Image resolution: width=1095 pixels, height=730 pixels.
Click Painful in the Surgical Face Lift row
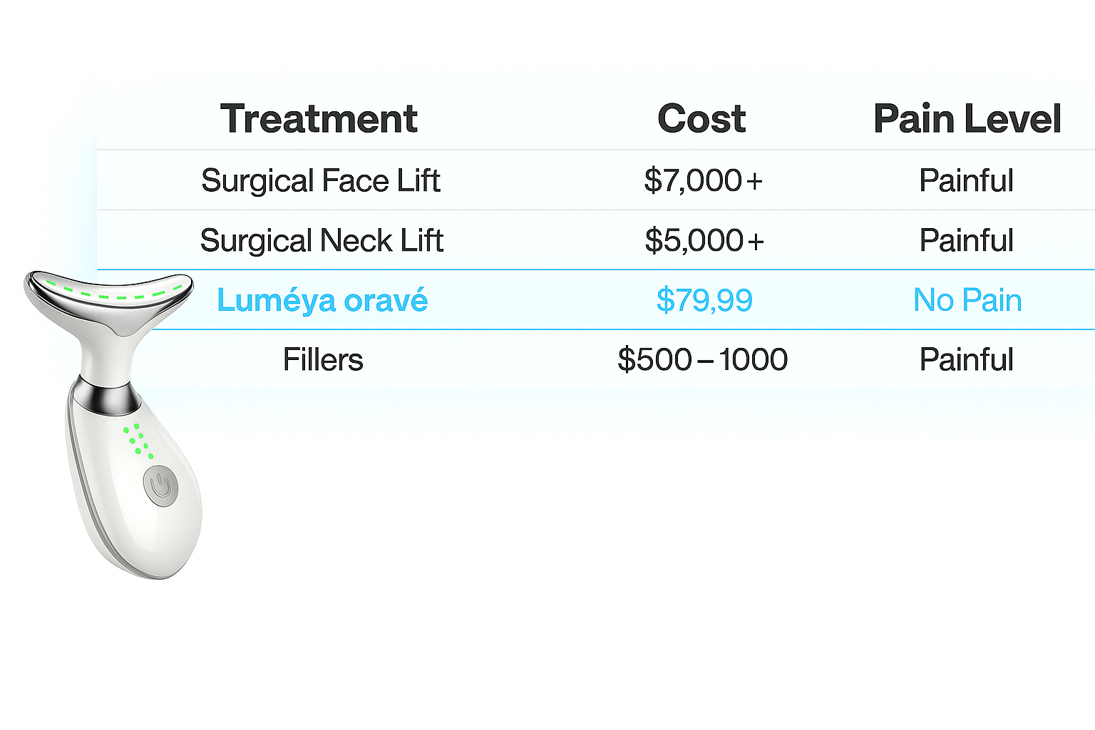(966, 180)
